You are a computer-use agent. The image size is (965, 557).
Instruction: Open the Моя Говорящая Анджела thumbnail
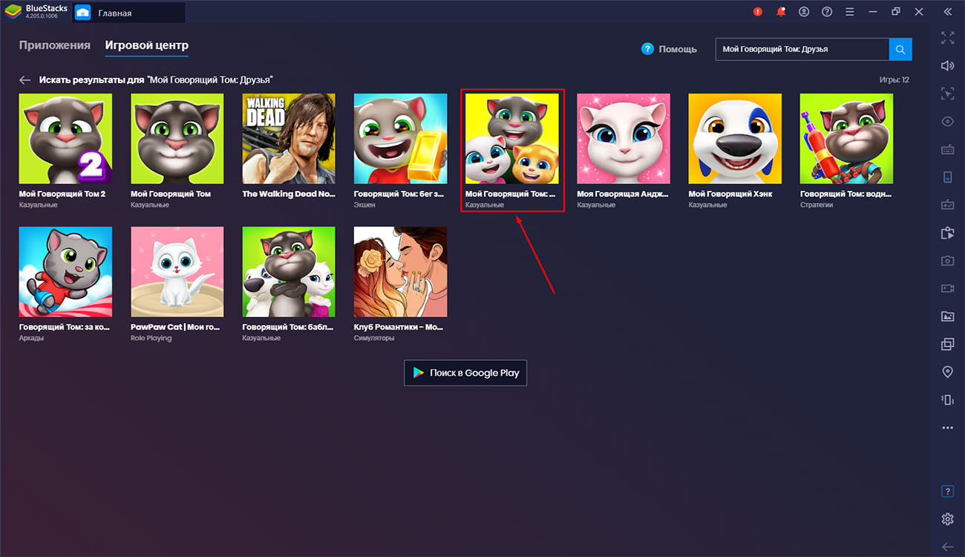624,138
